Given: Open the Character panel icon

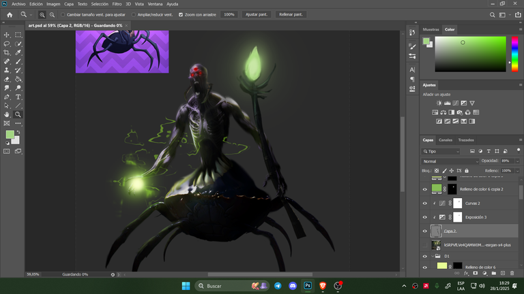Looking at the screenshot, I should 412,69.
